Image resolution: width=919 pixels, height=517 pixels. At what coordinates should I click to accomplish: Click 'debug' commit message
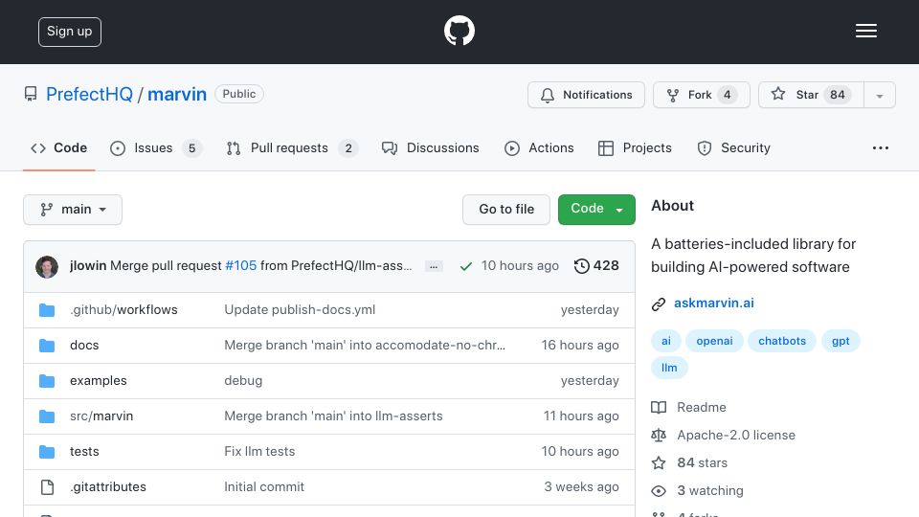coord(243,381)
